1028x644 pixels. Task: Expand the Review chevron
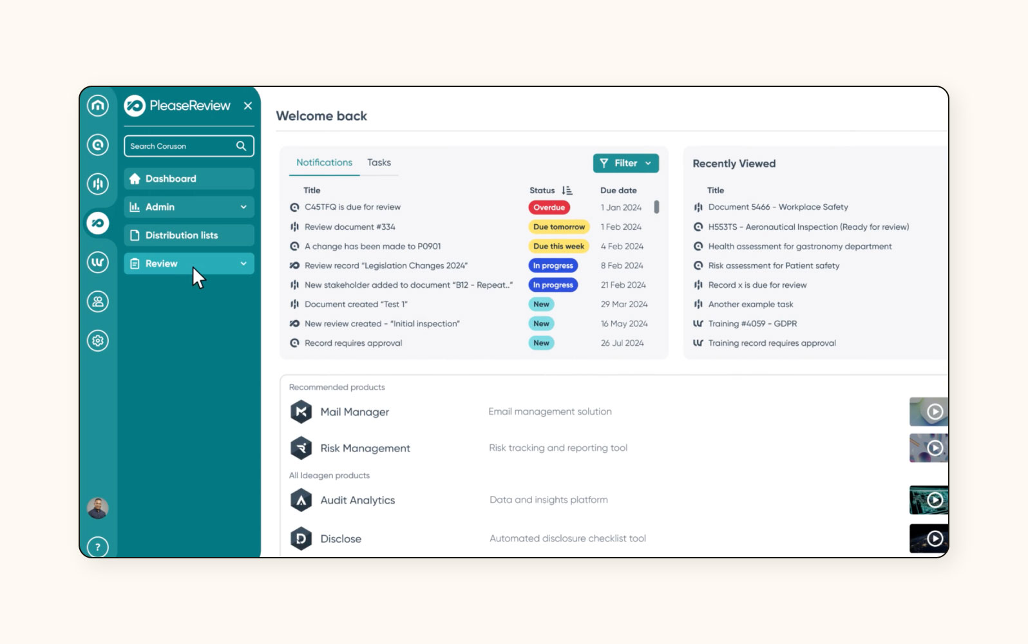pyautogui.click(x=243, y=263)
